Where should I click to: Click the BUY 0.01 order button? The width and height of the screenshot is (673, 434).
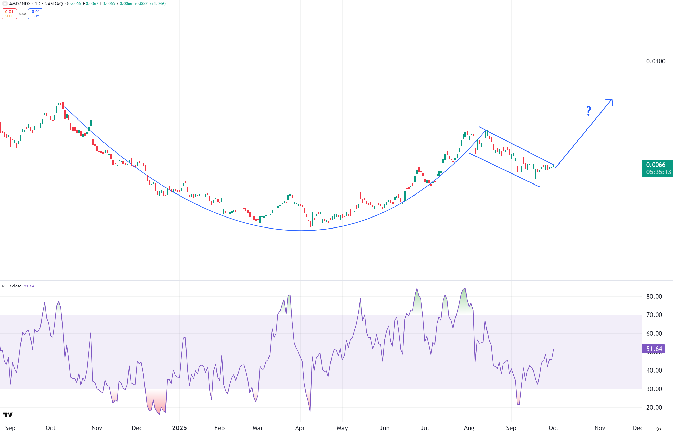[36, 14]
